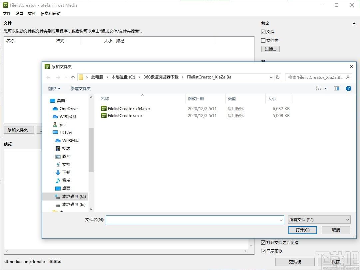Toggle the 显示预览 checkbox

click(263, 251)
